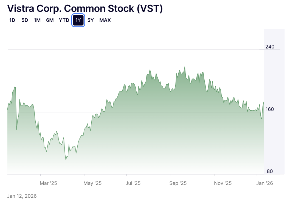Screen dimensions: 293x210
Task: Click the Sep '25 axis label
Action: click(178, 183)
